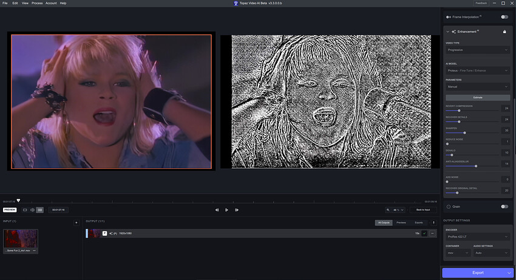516x280 pixels.
Task: Click the output row green checkmark
Action: pos(424,233)
